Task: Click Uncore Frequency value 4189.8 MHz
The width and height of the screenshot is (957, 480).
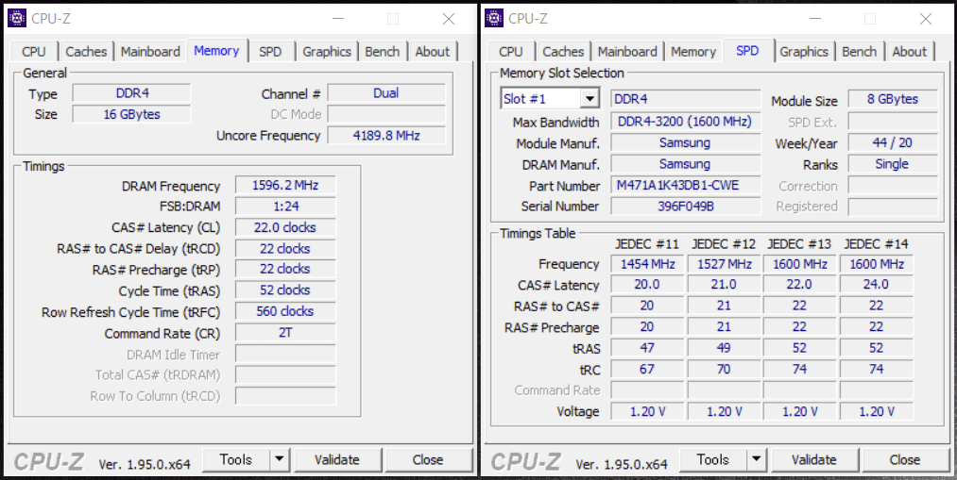Action: pyautogui.click(x=387, y=135)
